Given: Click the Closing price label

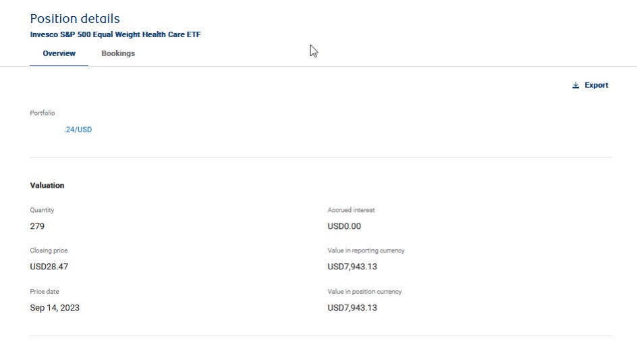Looking at the screenshot, I should [49, 250].
